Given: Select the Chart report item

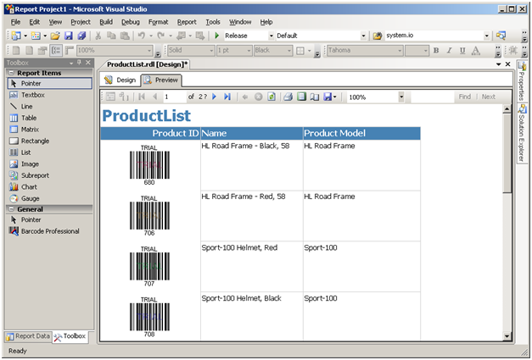Looking at the screenshot, I should (x=49, y=187).
